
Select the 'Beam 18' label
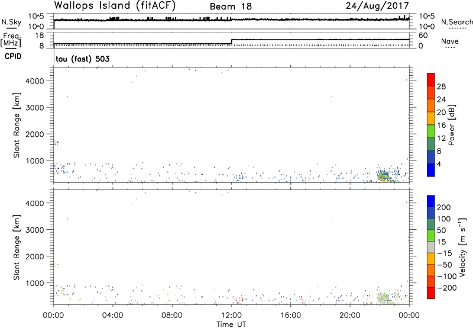(231, 7)
